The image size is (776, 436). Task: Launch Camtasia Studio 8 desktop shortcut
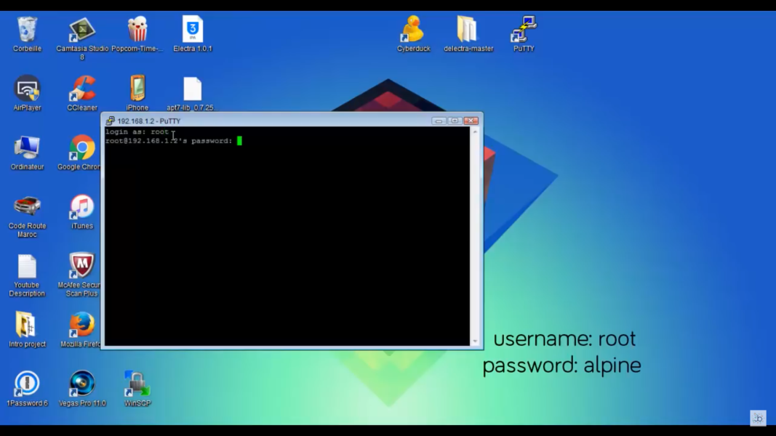tap(82, 31)
